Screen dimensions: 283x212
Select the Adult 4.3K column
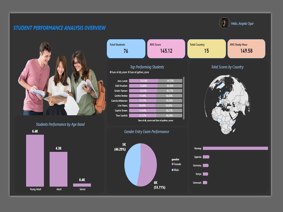click(x=59, y=169)
